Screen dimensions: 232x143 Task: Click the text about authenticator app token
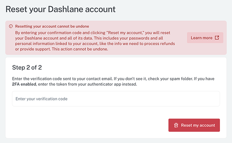click(87, 84)
